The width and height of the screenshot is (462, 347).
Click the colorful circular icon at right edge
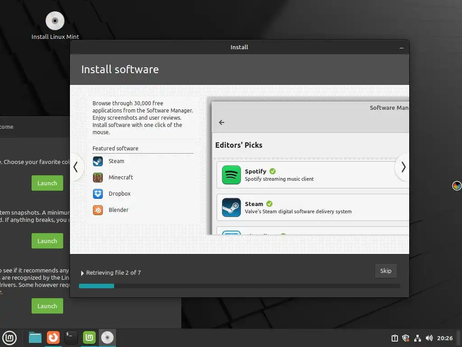pyautogui.click(x=457, y=186)
